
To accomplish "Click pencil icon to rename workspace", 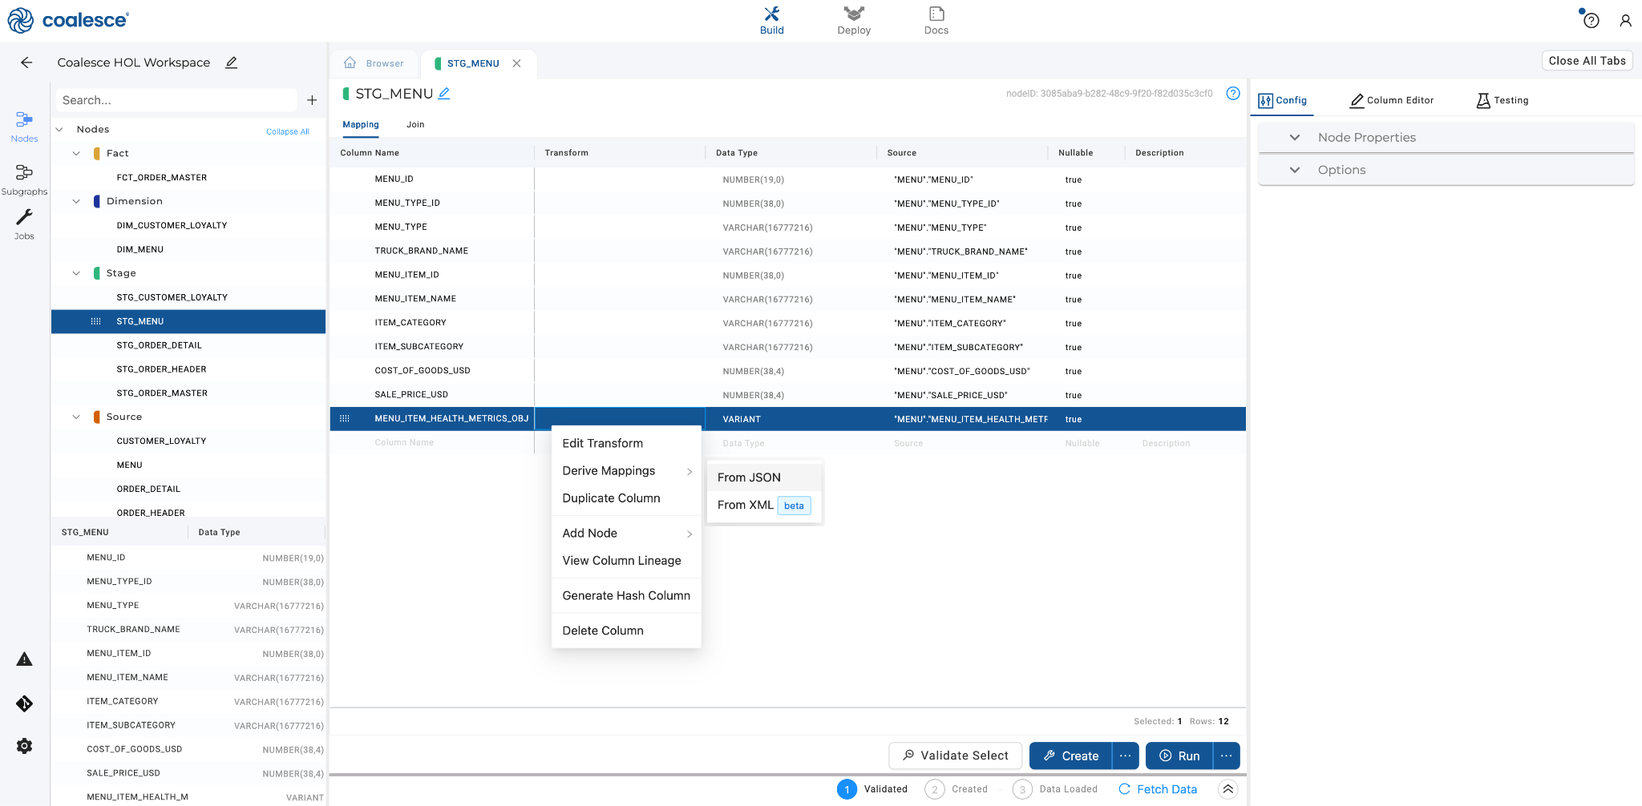I will (x=231, y=62).
